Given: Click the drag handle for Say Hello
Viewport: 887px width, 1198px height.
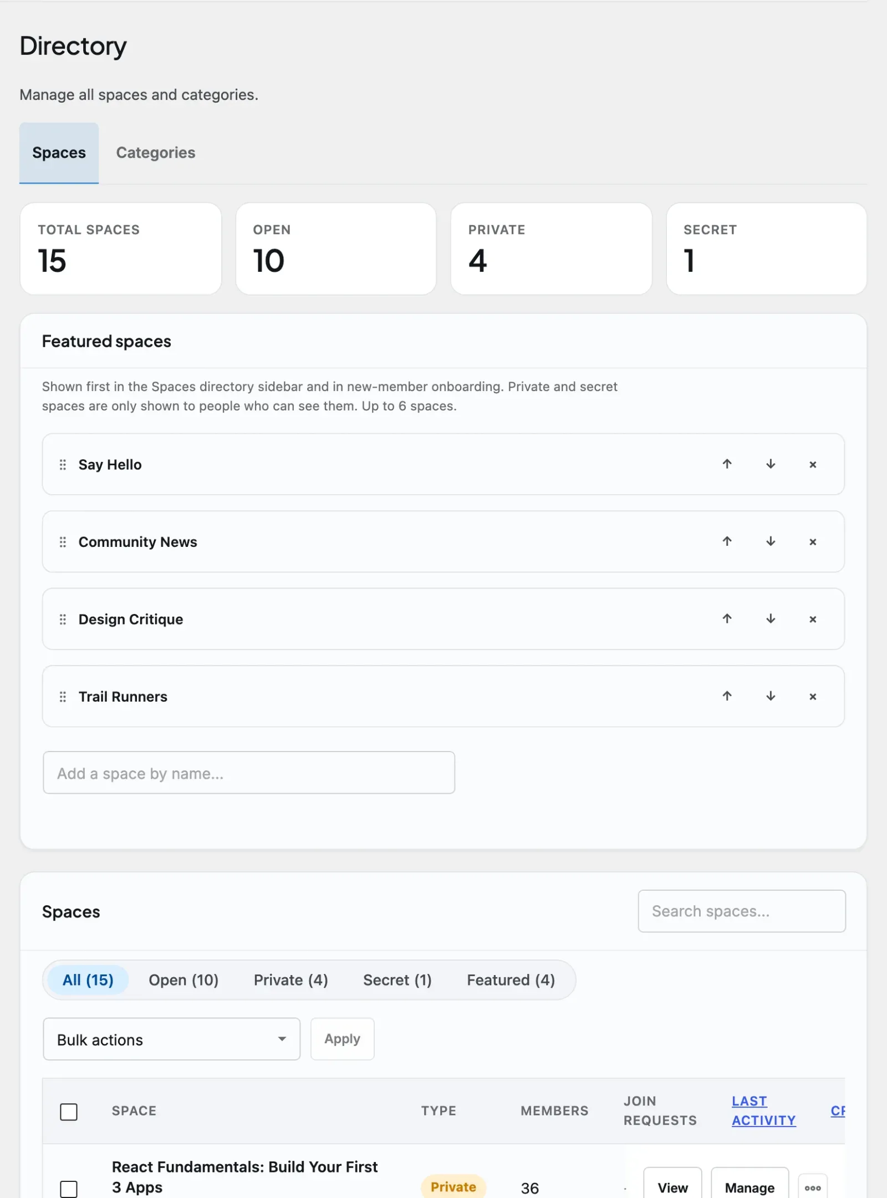Looking at the screenshot, I should click(63, 464).
